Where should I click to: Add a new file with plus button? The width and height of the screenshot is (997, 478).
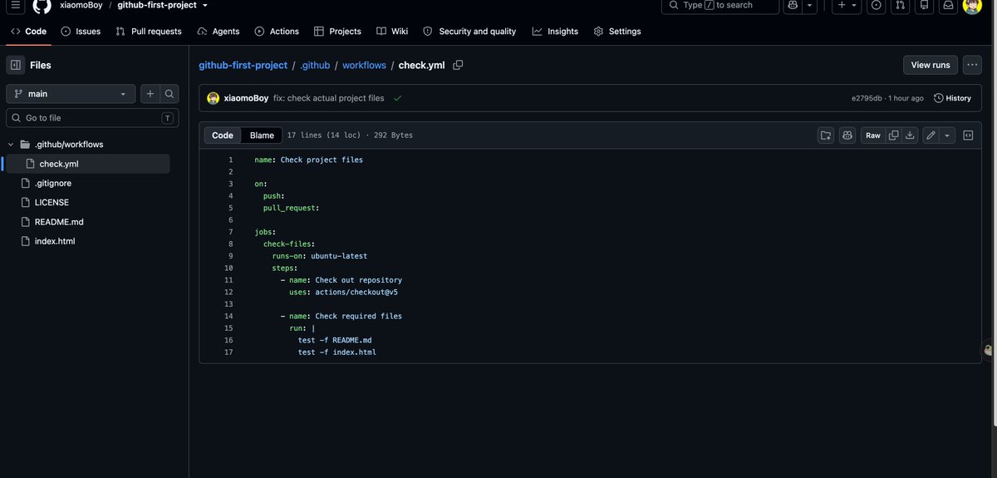[150, 94]
